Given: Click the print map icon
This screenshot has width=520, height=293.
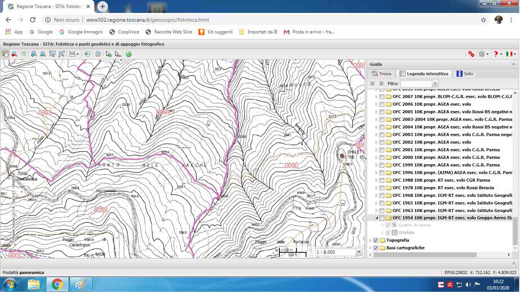Looking at the screenshot, I should click(x=98, y=54).
